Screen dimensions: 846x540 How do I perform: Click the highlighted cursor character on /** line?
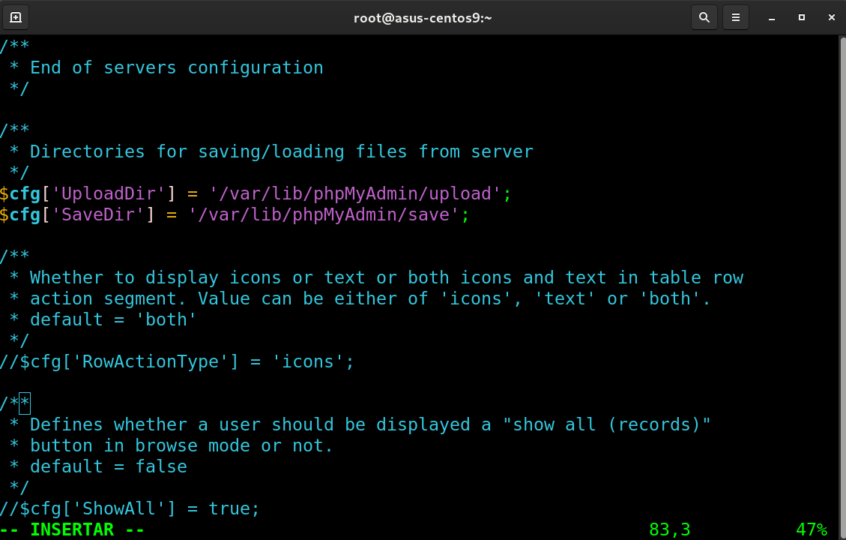(x=25, y=403)
